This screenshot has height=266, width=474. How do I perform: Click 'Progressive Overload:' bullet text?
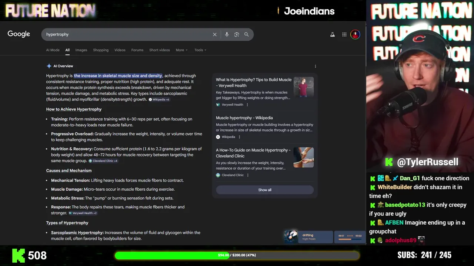(72, 134)
